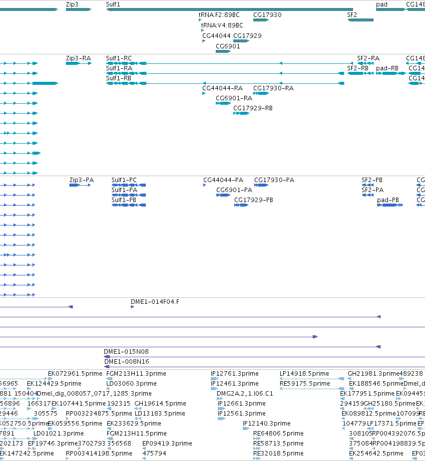Select the SF2-RA transcript label
Screen dimensions: 425x461
(369, 58)
